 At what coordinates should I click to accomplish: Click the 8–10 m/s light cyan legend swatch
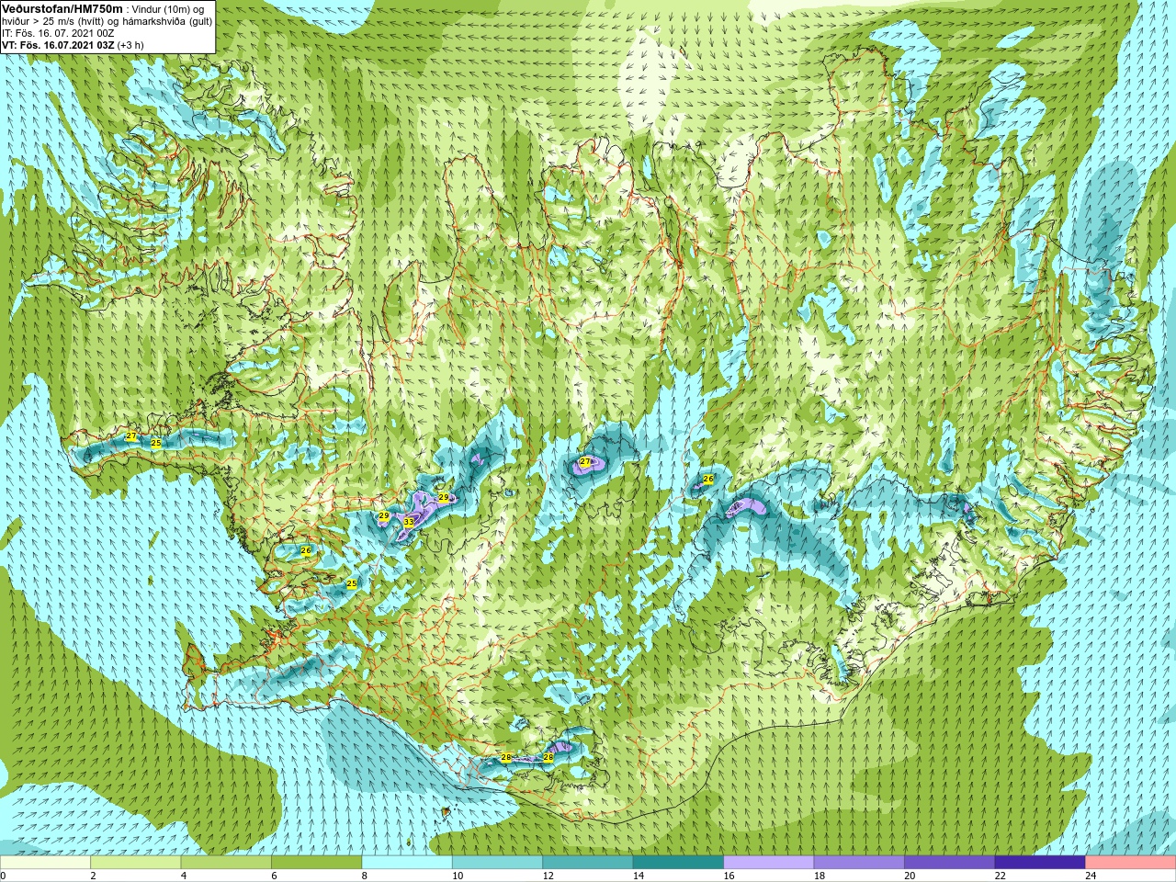[407, 863]
